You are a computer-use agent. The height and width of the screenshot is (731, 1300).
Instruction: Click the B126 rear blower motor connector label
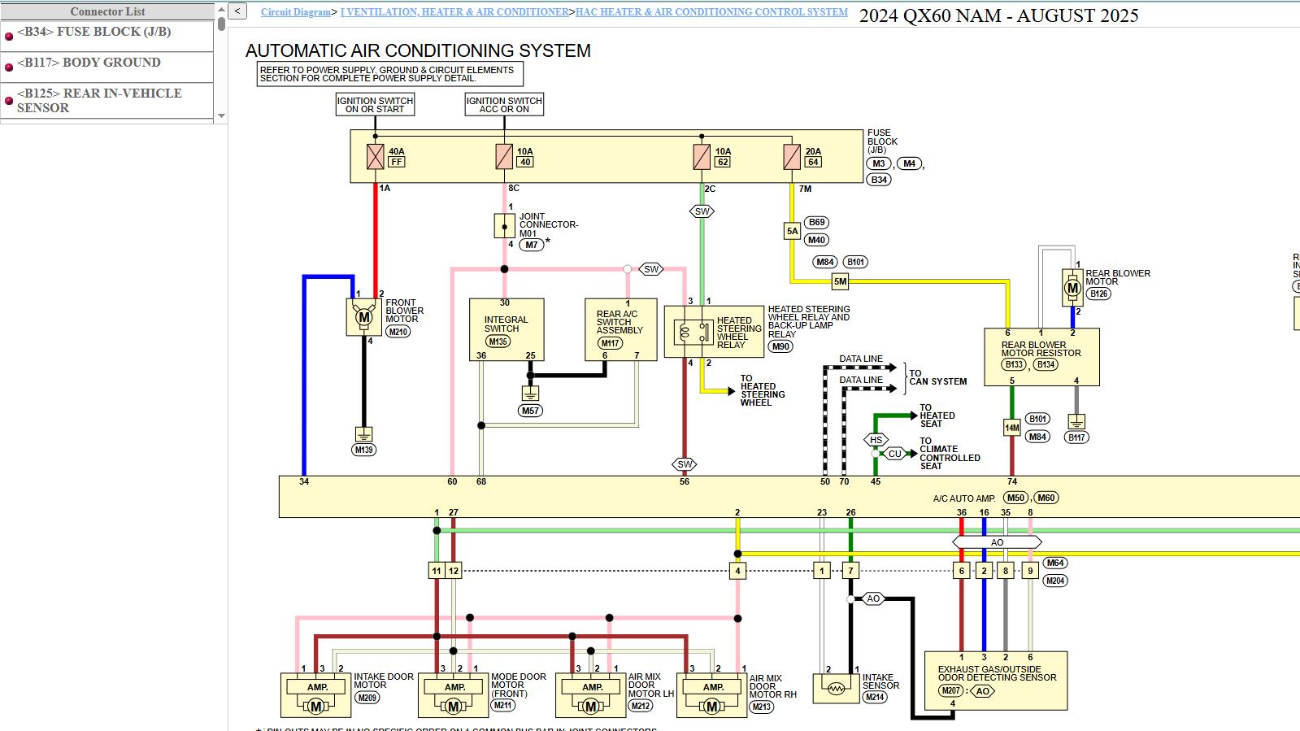point(1098,294)
